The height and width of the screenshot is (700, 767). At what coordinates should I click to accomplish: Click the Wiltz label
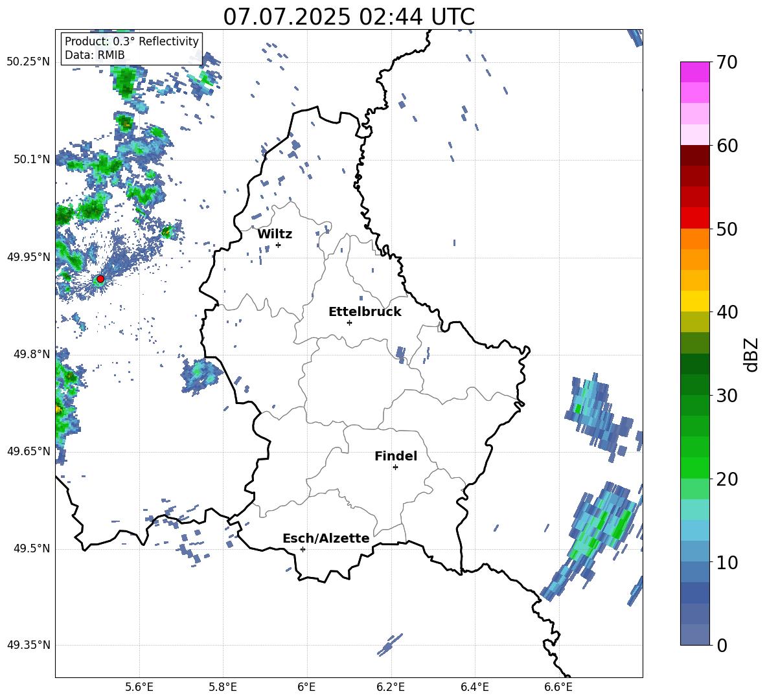click(275, 234)
